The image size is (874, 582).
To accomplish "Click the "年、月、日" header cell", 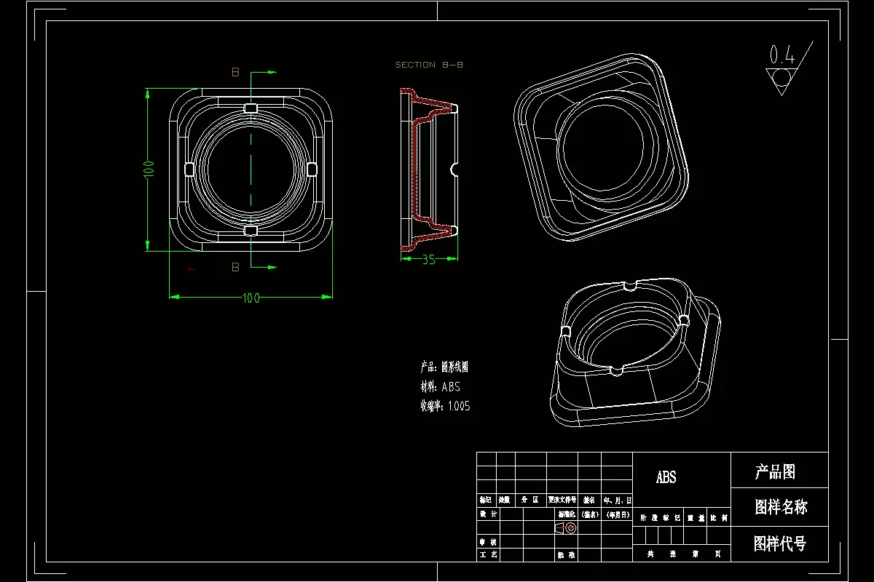I will click(x=617, y=500).
